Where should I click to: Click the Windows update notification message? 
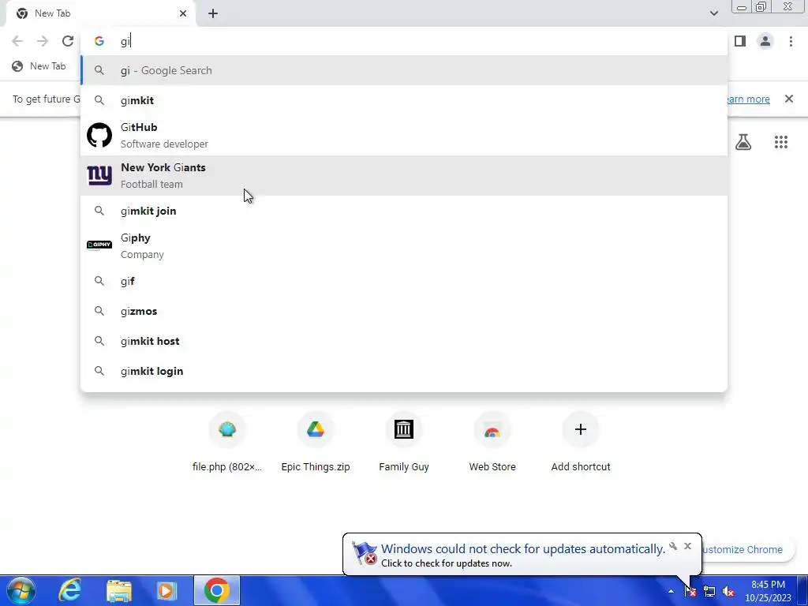point(523,555)
